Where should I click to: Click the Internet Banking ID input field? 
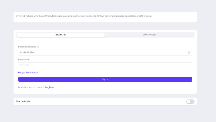(103, 53)
